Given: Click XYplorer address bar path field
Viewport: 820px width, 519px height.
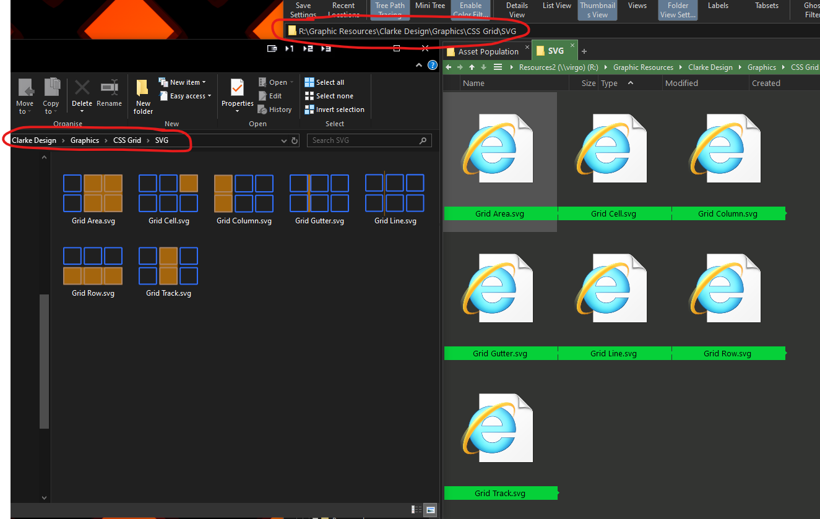Looking at the screenshot, I should tap(552, 31).
